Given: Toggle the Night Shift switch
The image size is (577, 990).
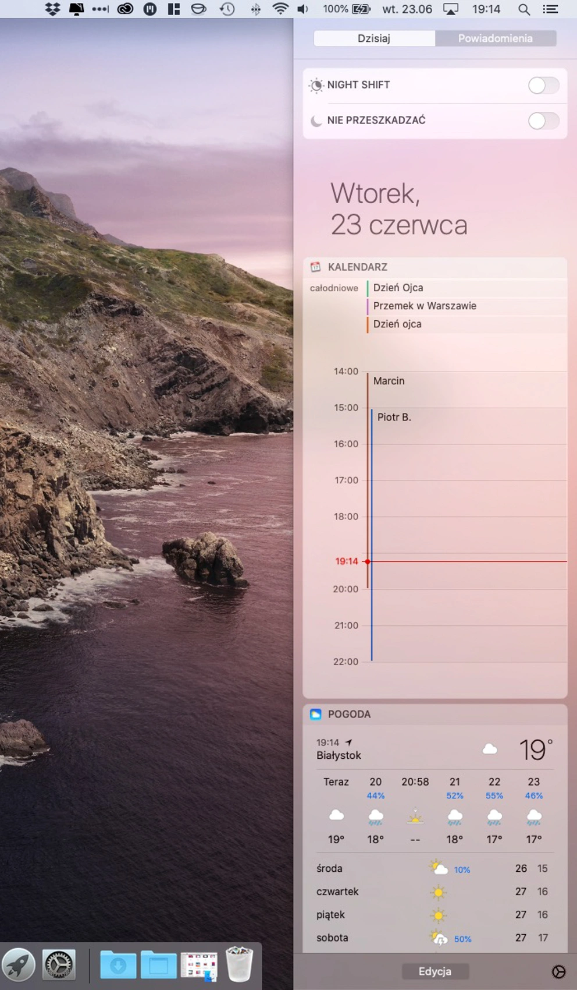Looking at the screenshot, I should coord(543,85).
